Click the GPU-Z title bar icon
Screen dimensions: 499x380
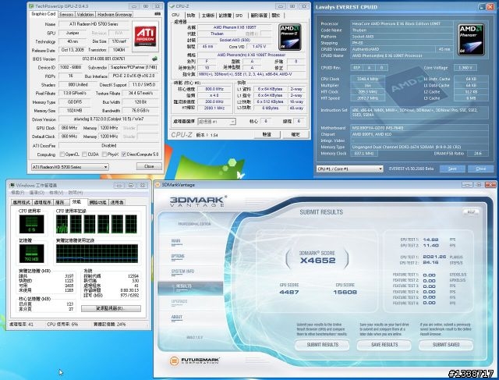(x=31, y=6)
